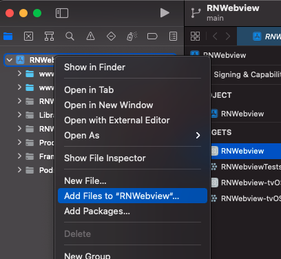
Task: Select the last RNWebview-tvOS target row
Action: [246, 198]
